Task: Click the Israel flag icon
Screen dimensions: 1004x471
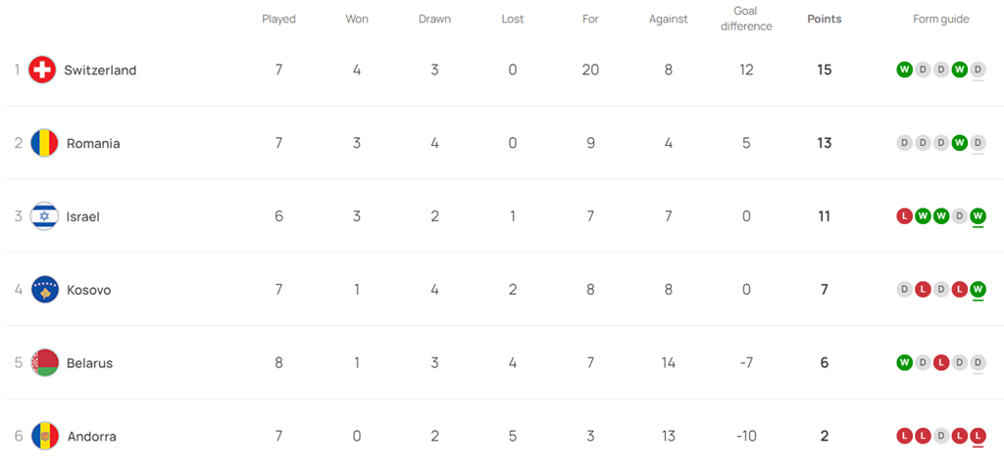Action: click(x=44, y=216)
